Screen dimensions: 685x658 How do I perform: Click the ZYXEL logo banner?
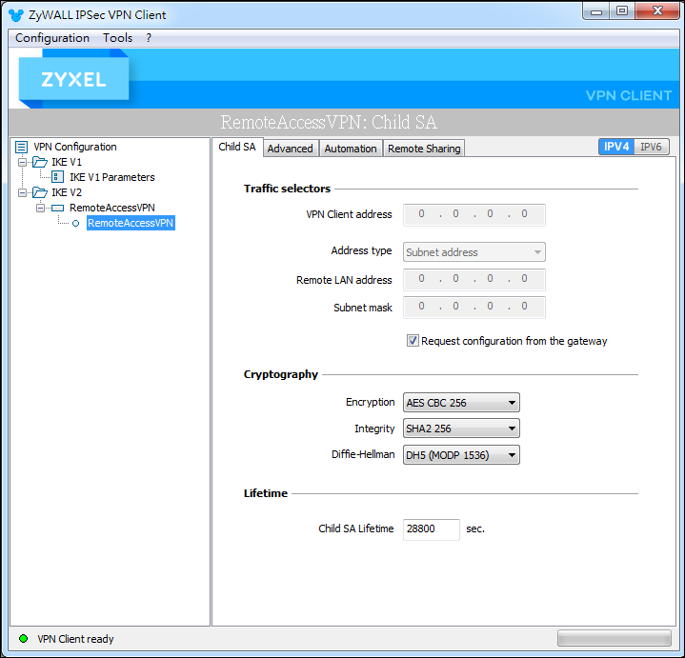click(73, 79)
